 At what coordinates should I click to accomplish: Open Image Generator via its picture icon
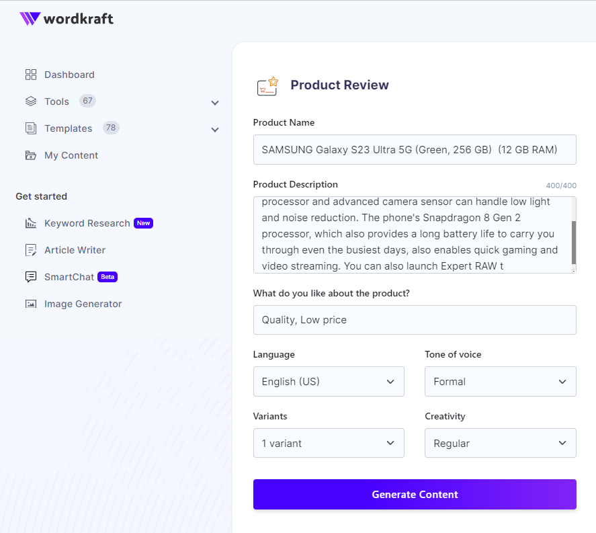click(30, 304)
